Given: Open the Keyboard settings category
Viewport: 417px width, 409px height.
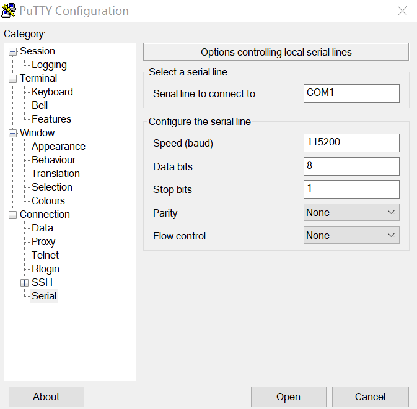Looking at the screenshot, I should pos(52,92).
